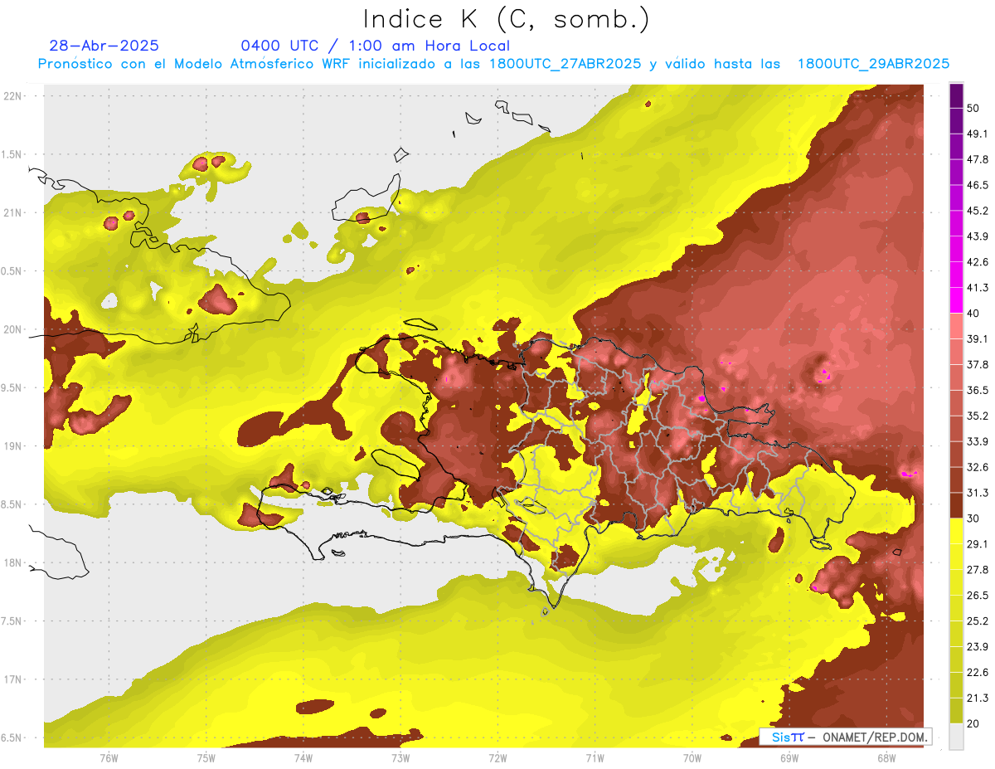Click the colorbar value 36.5

click(x=977, y=390)
